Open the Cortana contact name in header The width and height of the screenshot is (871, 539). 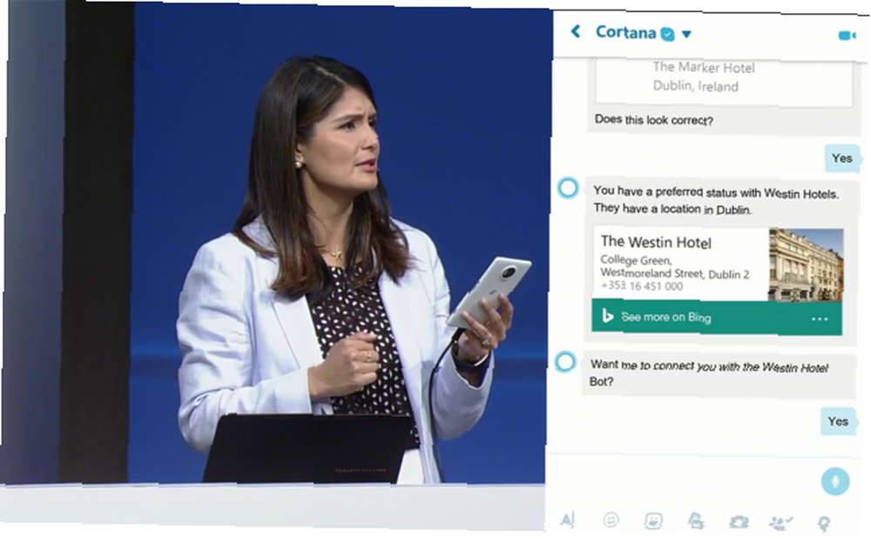[625, 33]
